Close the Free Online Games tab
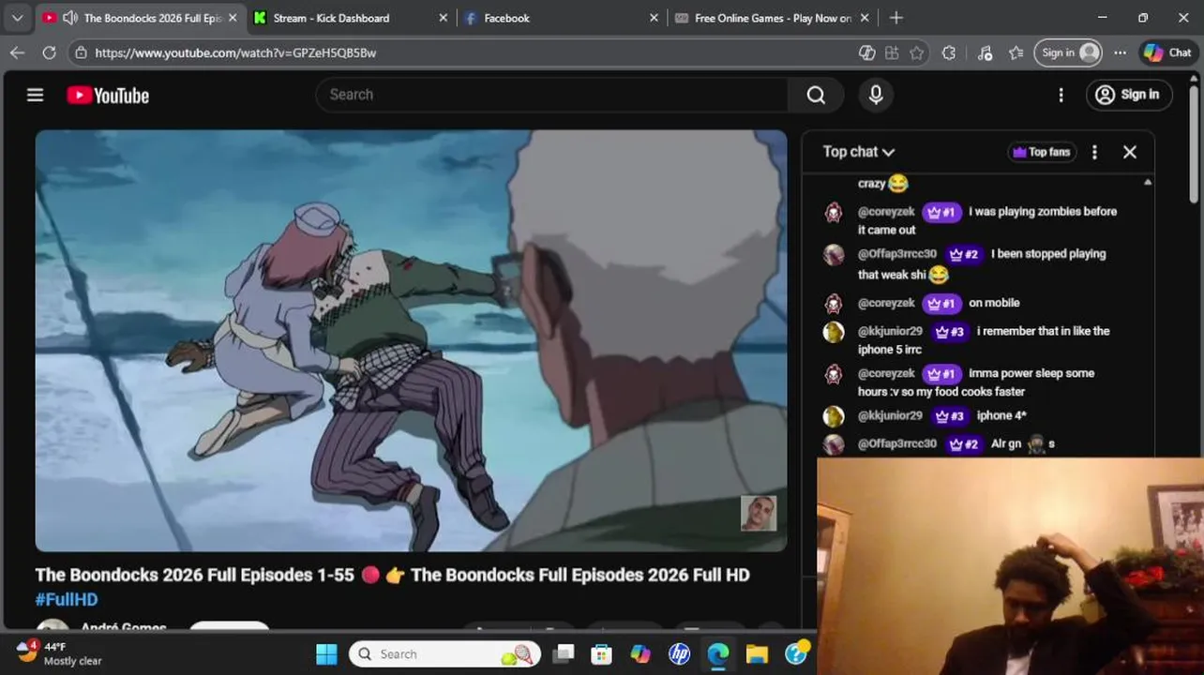 tap(865, 18)
